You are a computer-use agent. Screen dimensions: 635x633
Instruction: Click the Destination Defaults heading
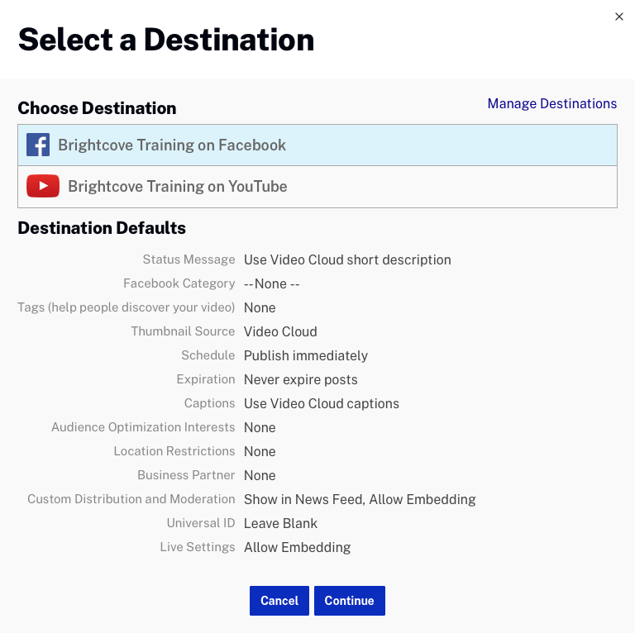point(102,228)
